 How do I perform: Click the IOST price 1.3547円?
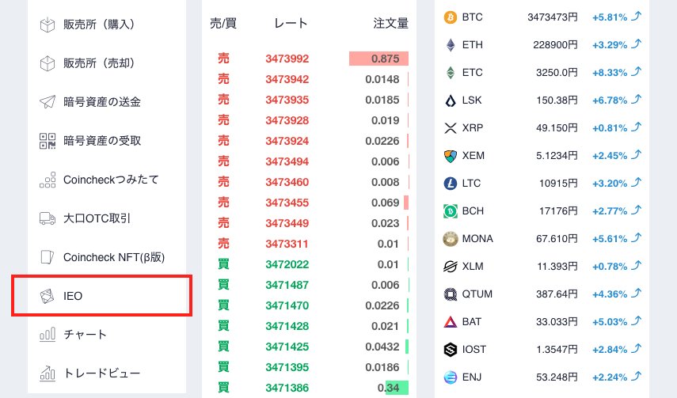pyautogui.click(x=557, y=349)
